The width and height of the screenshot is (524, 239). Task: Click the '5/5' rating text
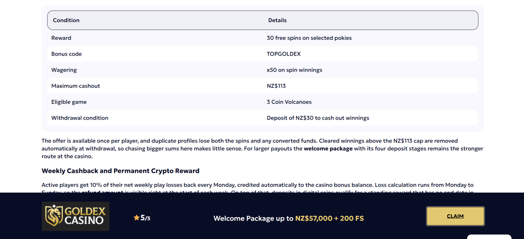tap(145, 218)
